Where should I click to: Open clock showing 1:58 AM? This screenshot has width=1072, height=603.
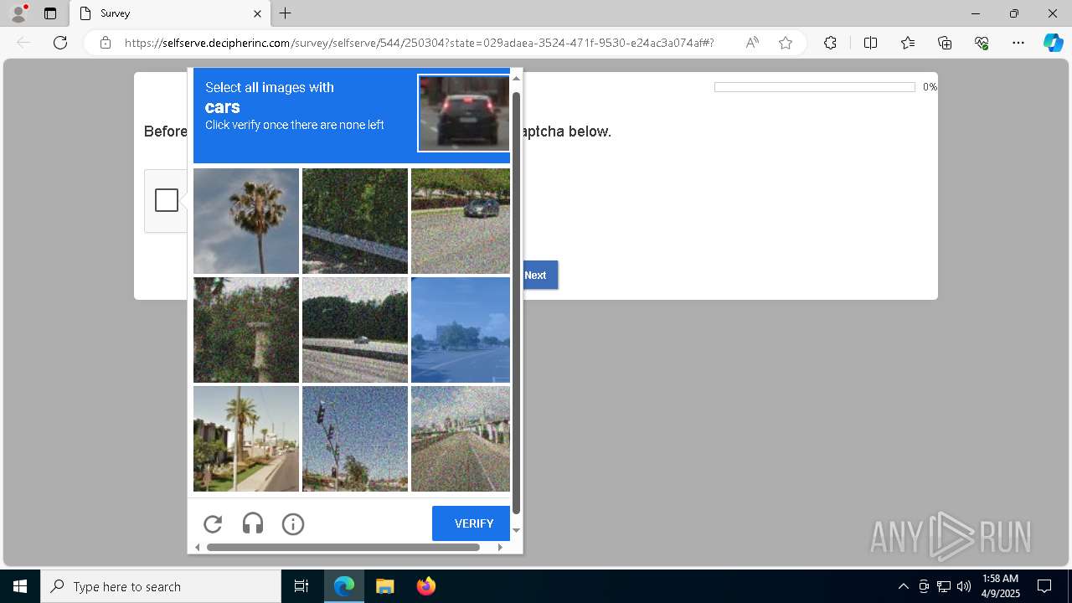[1000, 586]
